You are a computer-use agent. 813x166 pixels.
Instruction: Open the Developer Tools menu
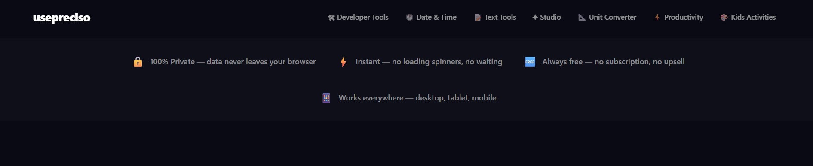click(x=358, y=17)
